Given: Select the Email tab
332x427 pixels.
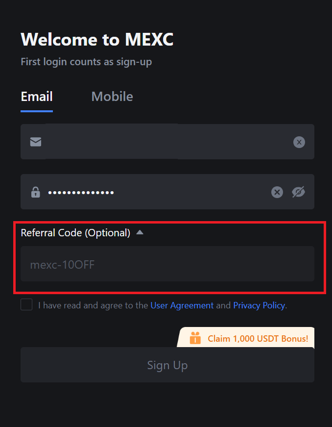Looking at the screenshot, I should (x=36, y=97).
